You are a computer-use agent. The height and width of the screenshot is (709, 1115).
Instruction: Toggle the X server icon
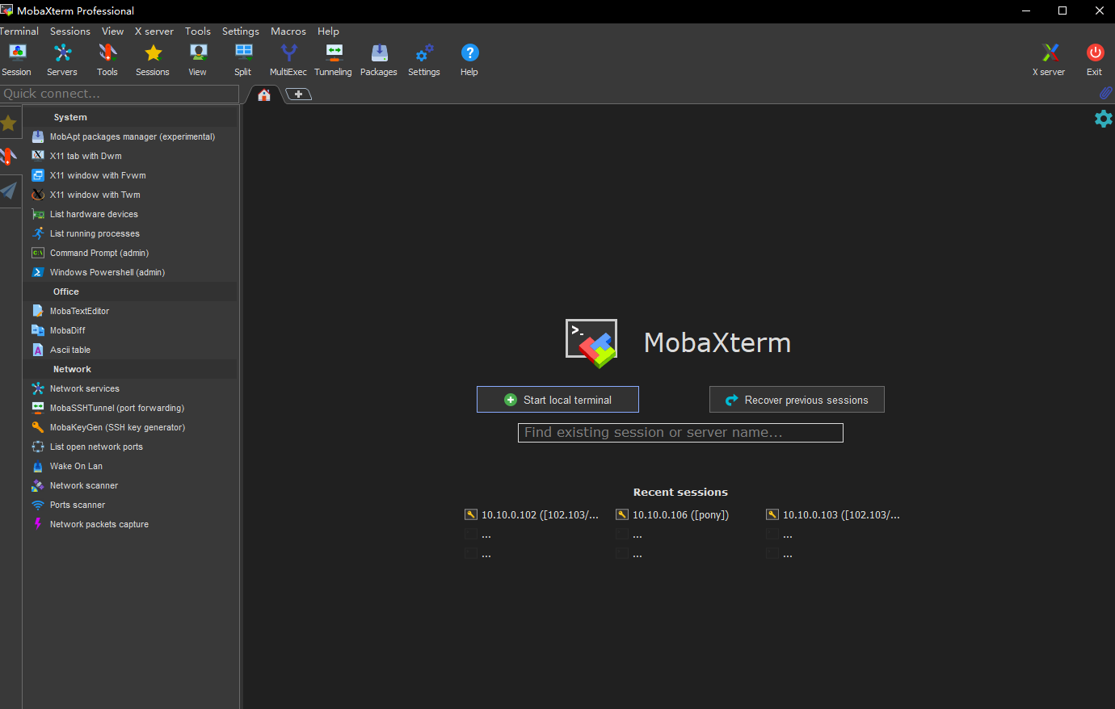(x=1049, y=60)
